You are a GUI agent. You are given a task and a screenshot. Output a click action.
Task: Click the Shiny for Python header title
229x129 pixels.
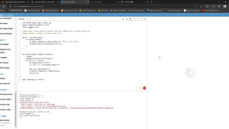(7, 15)
